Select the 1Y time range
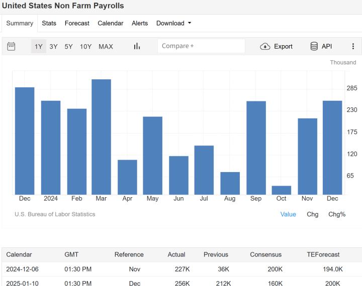Image resolution: width=362 pixels, height=286 pixels. (39, 47)
